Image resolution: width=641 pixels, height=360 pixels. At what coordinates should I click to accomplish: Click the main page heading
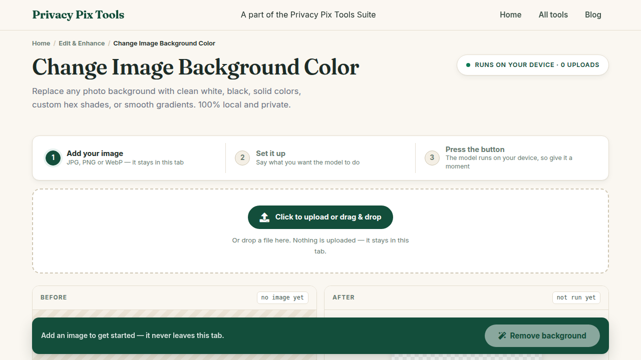(196, 67)
